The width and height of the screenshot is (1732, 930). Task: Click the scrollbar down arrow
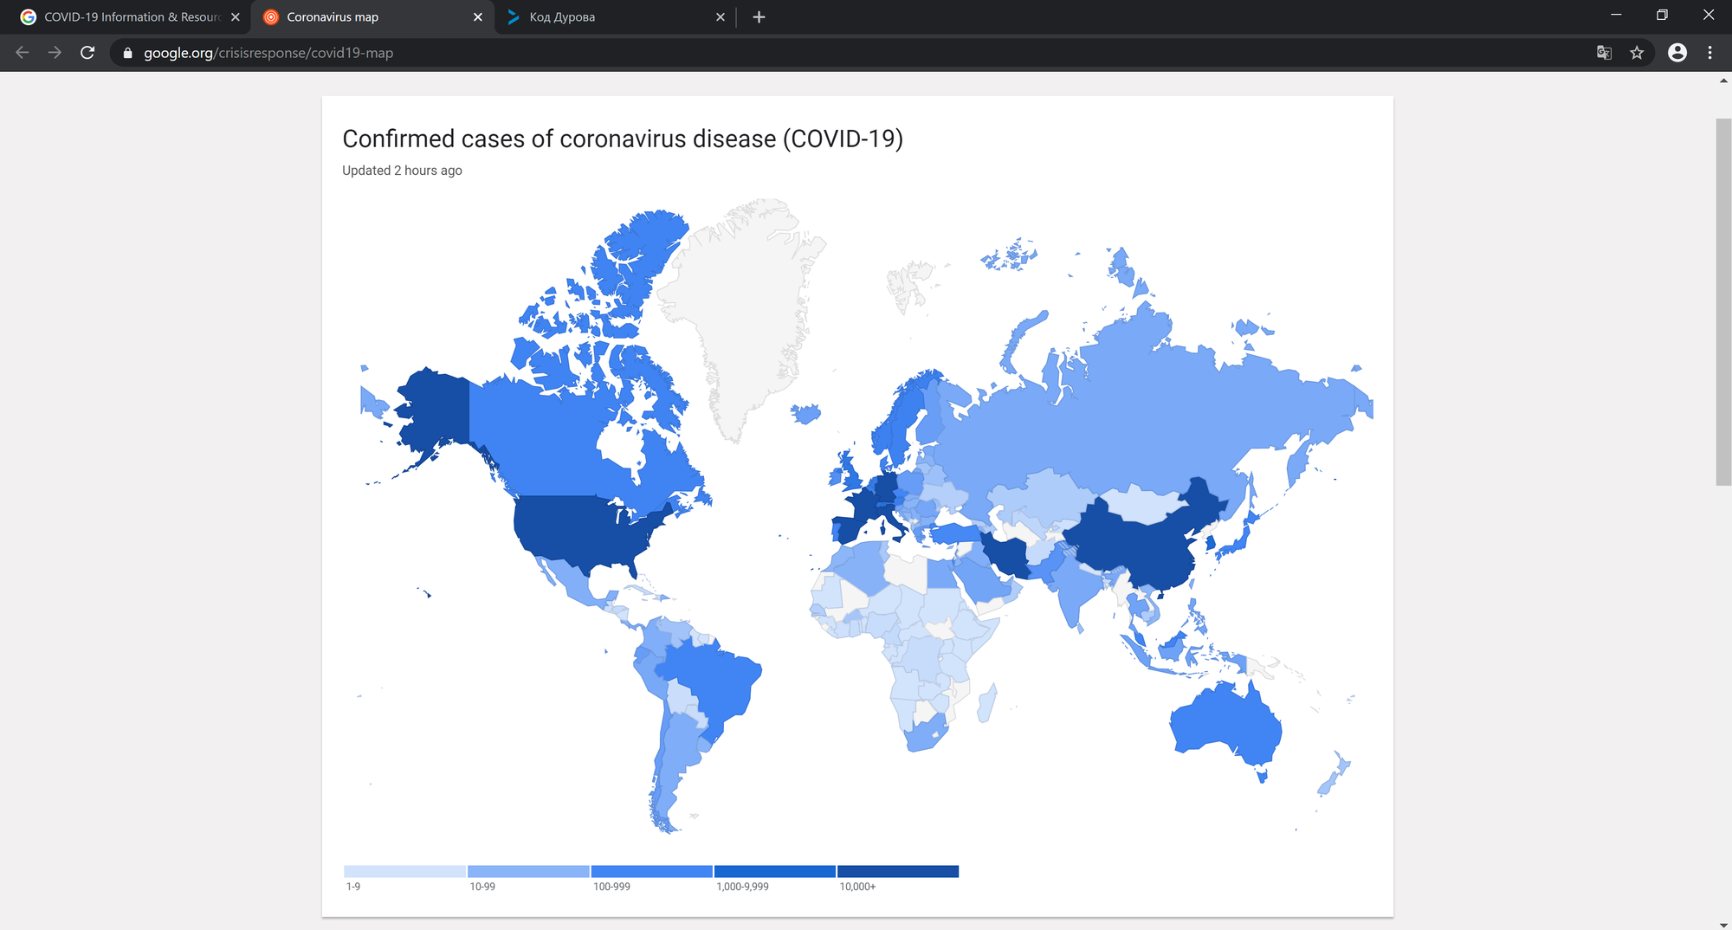point(1723,924)
